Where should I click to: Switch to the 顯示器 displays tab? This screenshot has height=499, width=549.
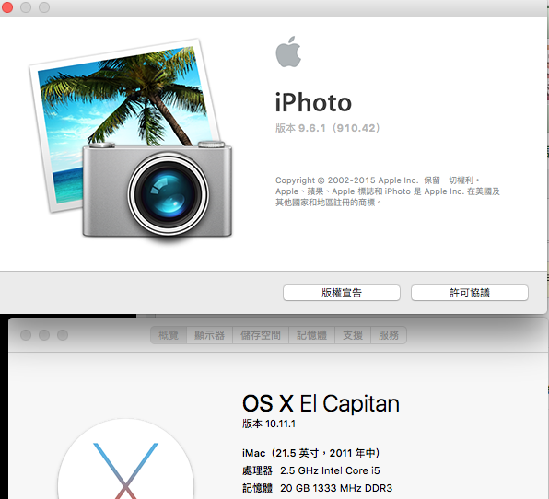pos(209,335)
